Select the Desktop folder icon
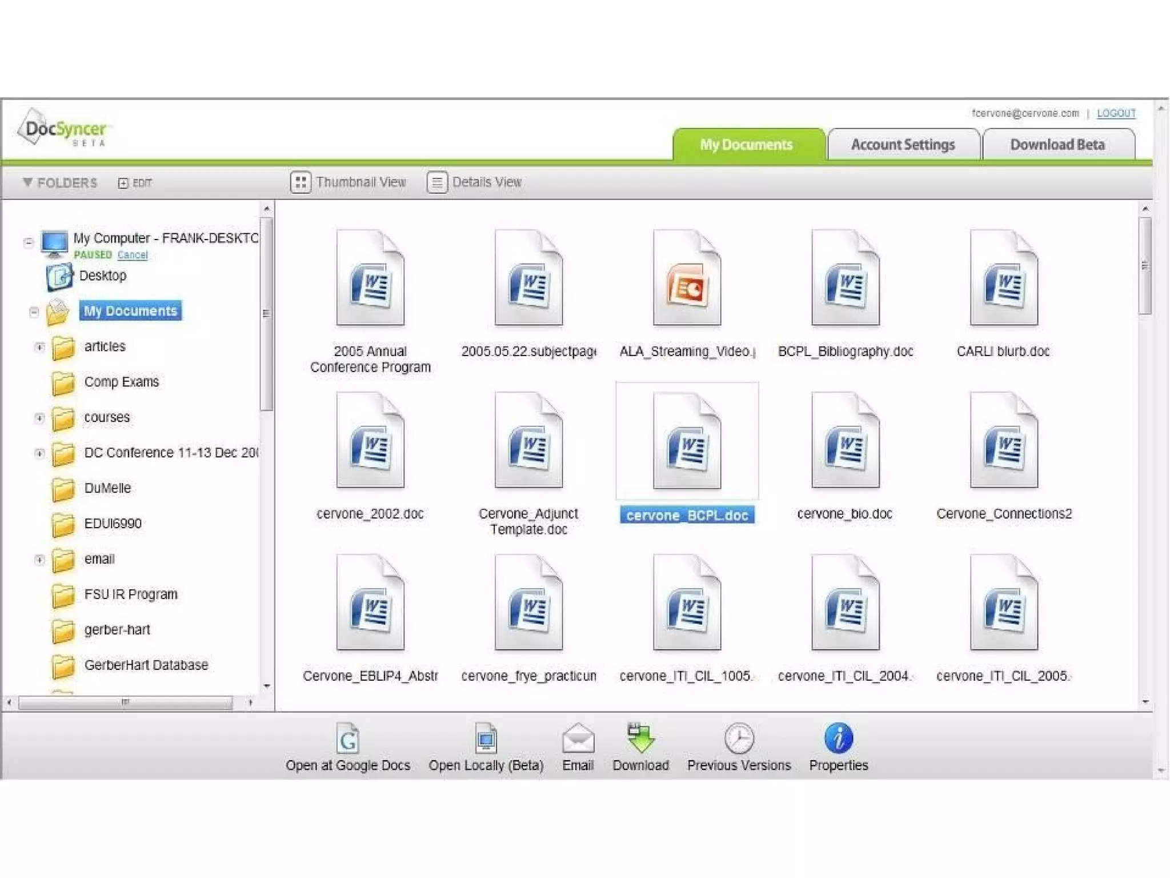 59,277
